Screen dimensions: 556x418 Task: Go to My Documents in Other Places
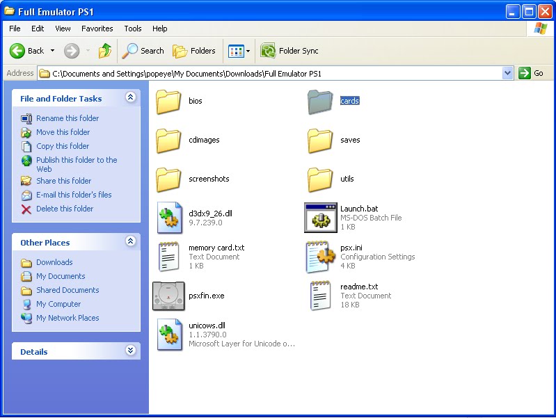click(x=61, y=276)
